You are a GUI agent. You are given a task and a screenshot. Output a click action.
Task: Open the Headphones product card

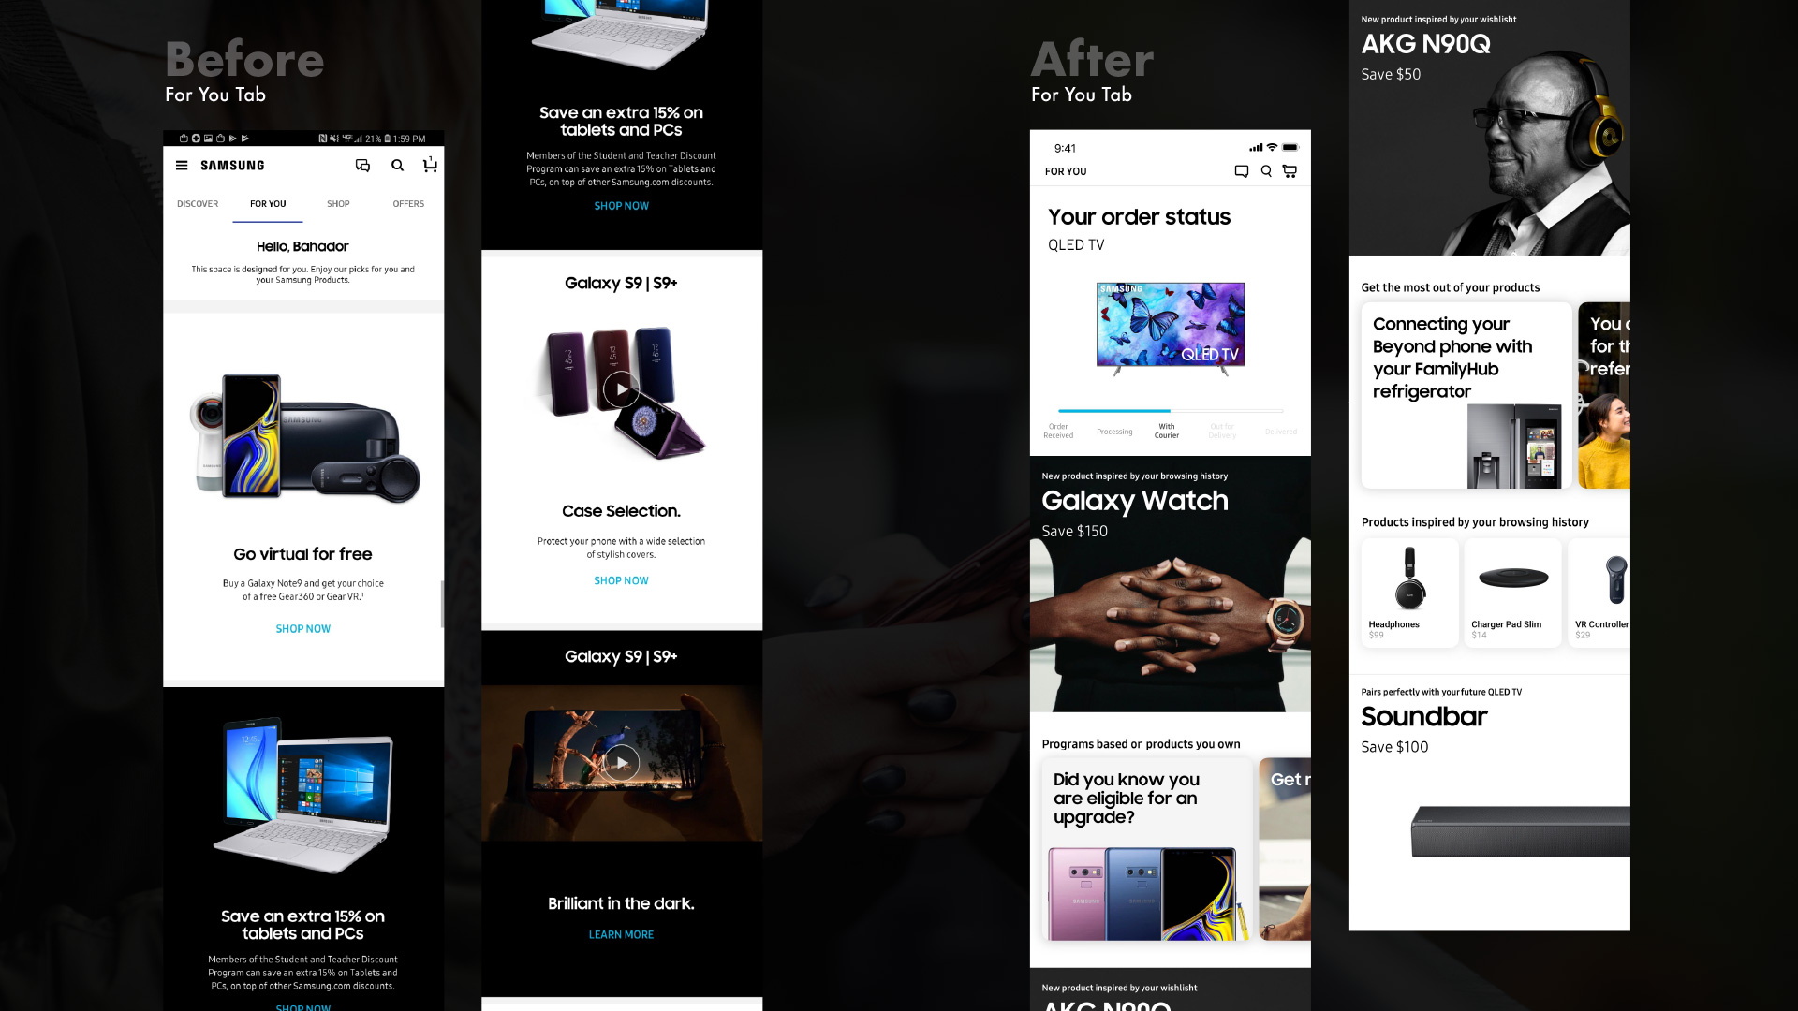point(1409,593)
